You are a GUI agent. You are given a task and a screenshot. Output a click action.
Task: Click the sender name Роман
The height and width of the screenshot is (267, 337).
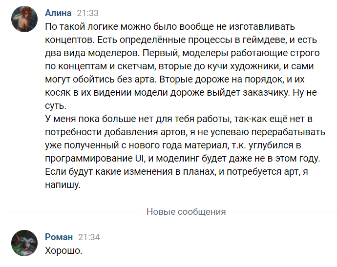59,237
